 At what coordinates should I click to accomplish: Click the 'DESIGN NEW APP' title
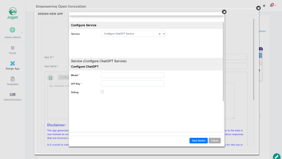[x=50, y=14]
